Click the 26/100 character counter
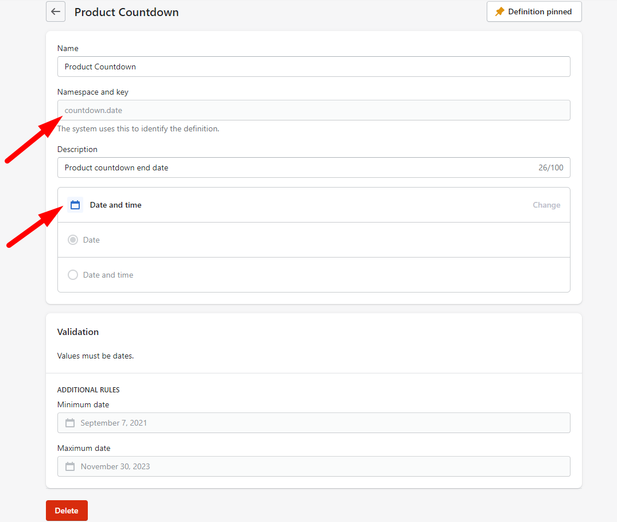 click(550, 167)
